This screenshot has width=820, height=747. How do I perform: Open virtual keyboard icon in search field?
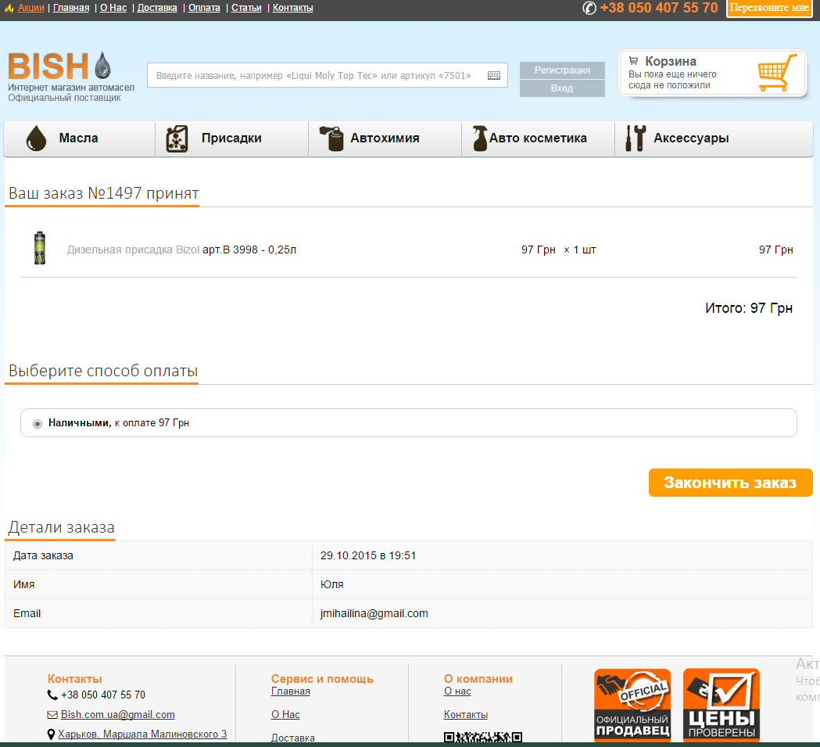coord(494,76)
